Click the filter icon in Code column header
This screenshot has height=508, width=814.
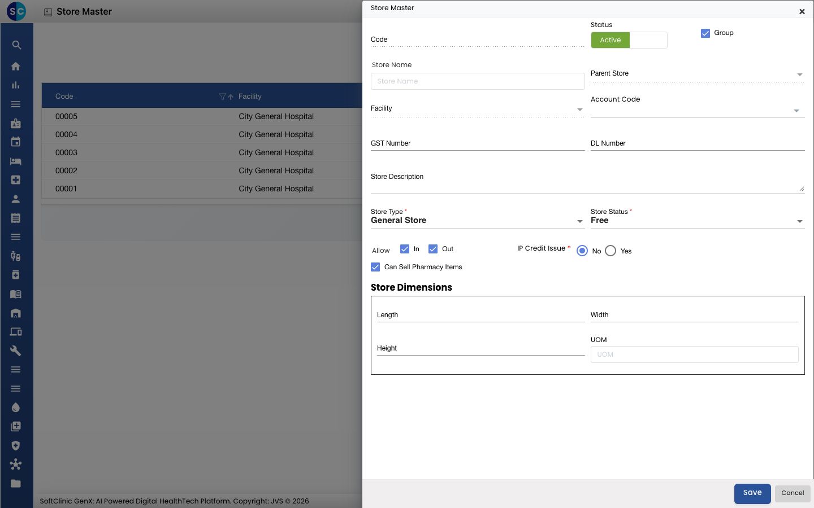[x=222, y=97]
